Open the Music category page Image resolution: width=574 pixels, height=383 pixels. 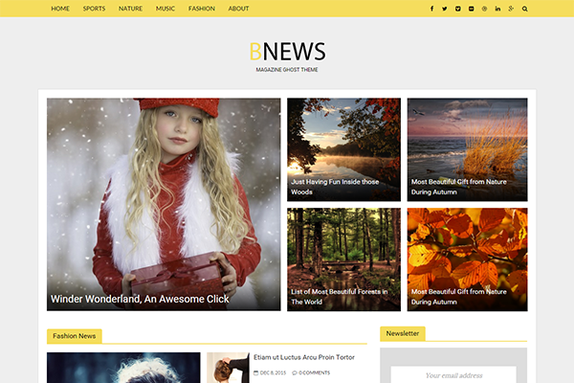166,9
